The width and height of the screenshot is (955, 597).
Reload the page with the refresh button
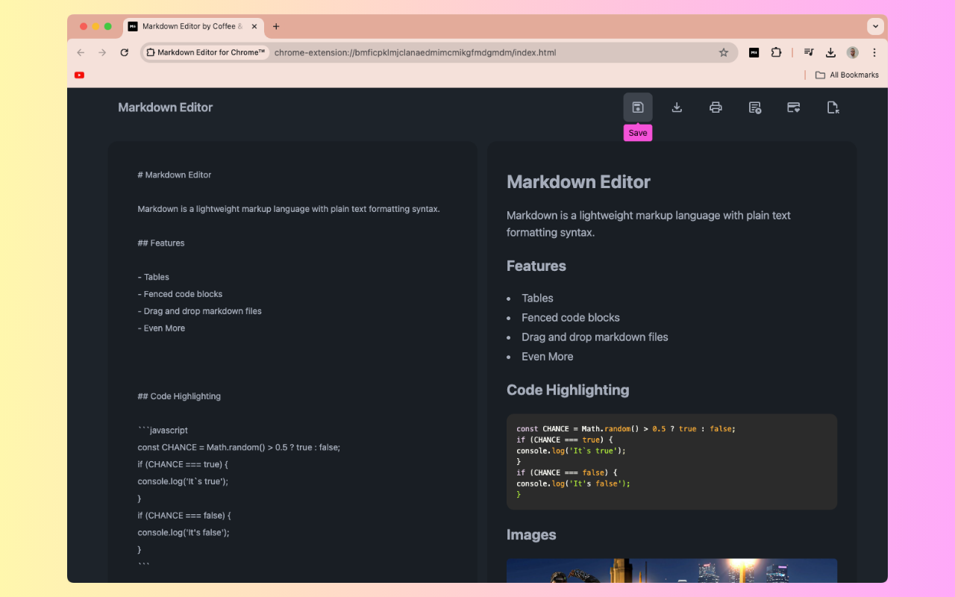pyautogui.click(x=124, y=52)
